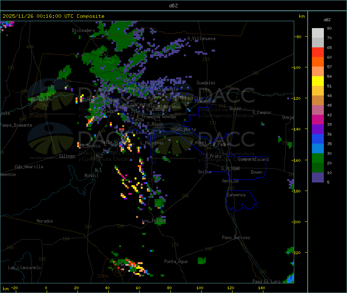Click the 'dBZ' heading above the color legend
Viewport: 347px width, 293px height.
(x=327, y=20)
